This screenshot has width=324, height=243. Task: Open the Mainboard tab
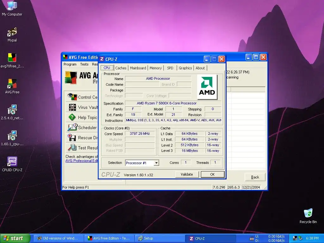point(138,68)
